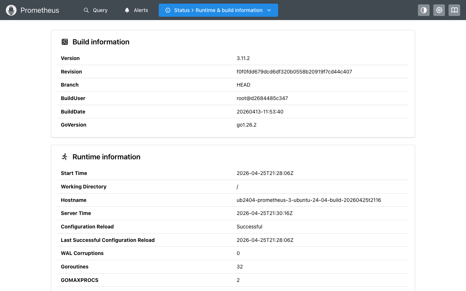Click the Branch row label

coord(70,85)
